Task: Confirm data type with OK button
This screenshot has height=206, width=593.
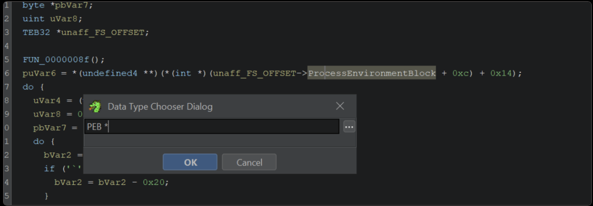Action: [x=190, y=162]
